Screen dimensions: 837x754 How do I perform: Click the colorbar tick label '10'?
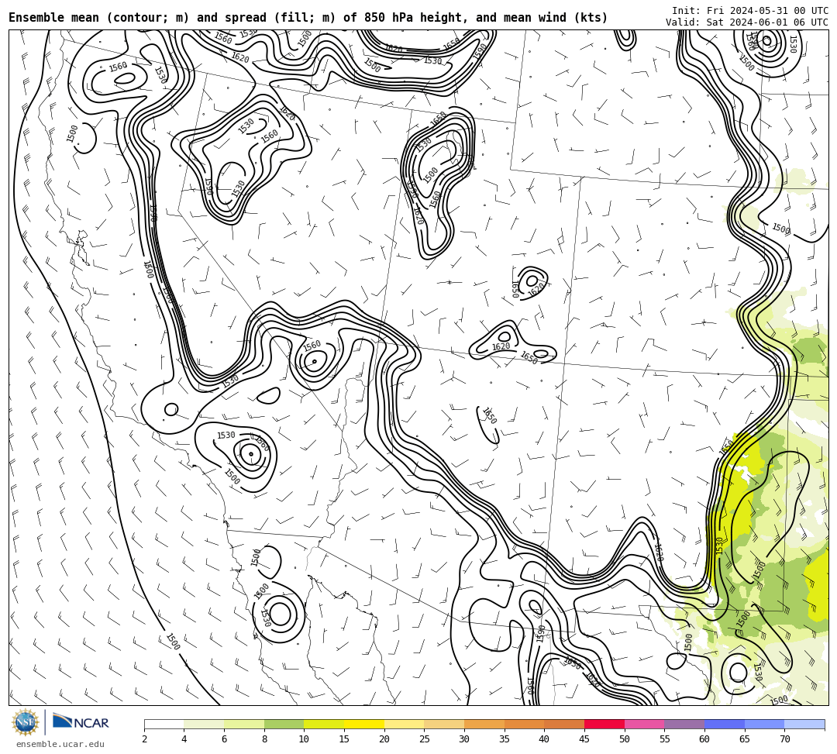click(305, 739)
